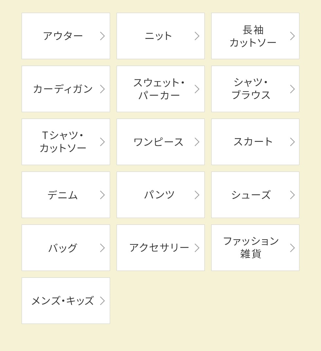Click the chevron arrow on アウター tile
Screen dimensions: 321x351
tap(102, 36)
